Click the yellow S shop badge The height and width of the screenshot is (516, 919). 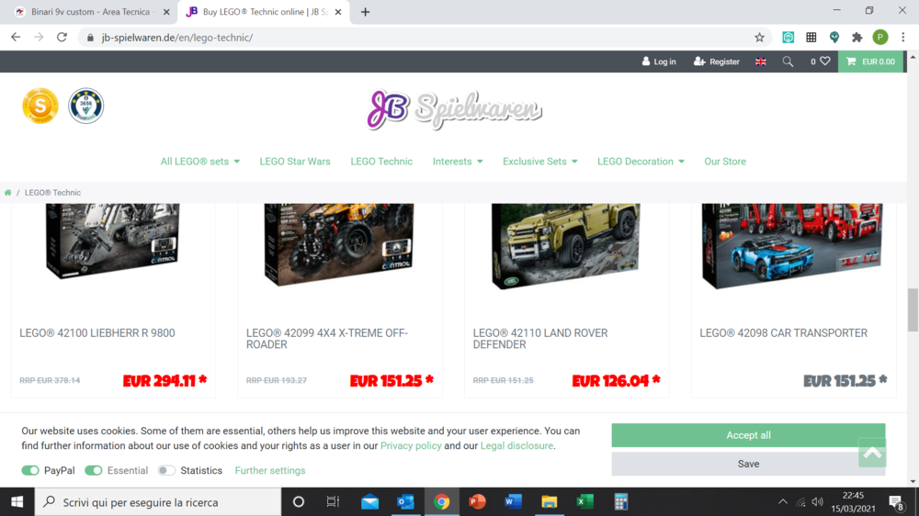click(x=40, y=106)
